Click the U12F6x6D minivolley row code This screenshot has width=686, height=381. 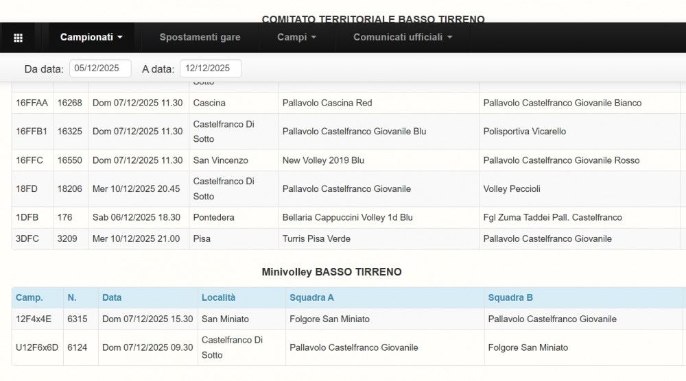tap(37, 348)
